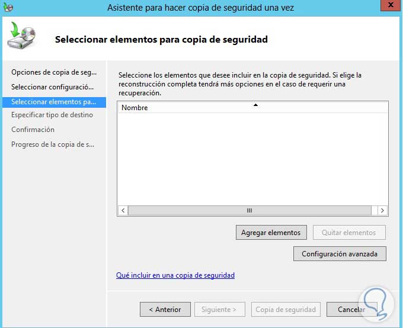Image resolution: width=403 pixels, height=328 pixels.
Task: Click the backup wizard title bar icon
Action: point(8,8)
